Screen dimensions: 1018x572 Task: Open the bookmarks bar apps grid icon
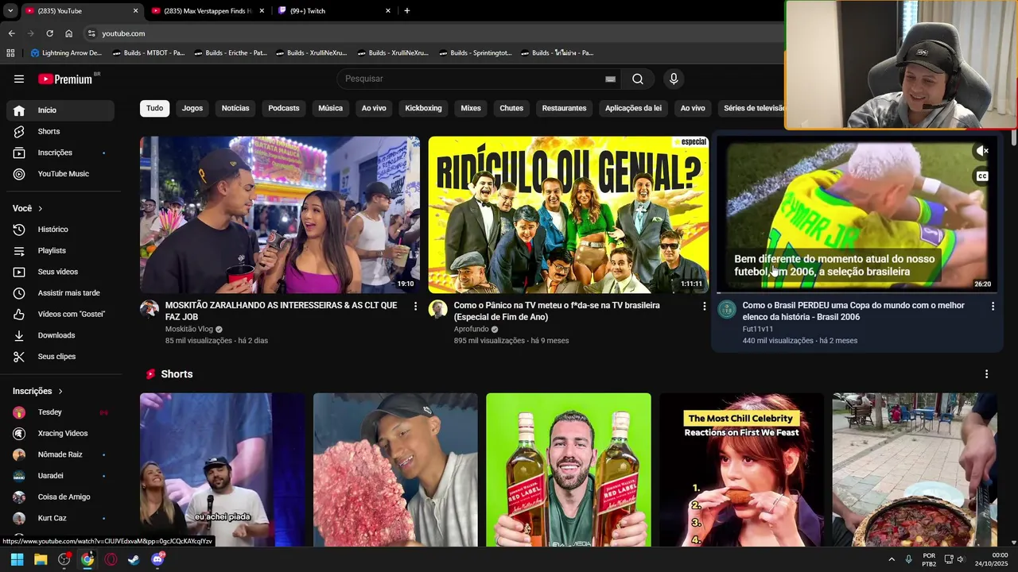pyautogui.click(x=10, y=53)
